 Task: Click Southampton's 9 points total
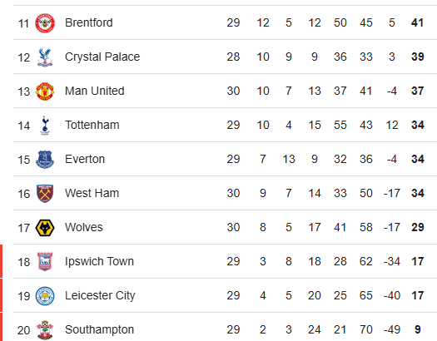tap(418, 329)
